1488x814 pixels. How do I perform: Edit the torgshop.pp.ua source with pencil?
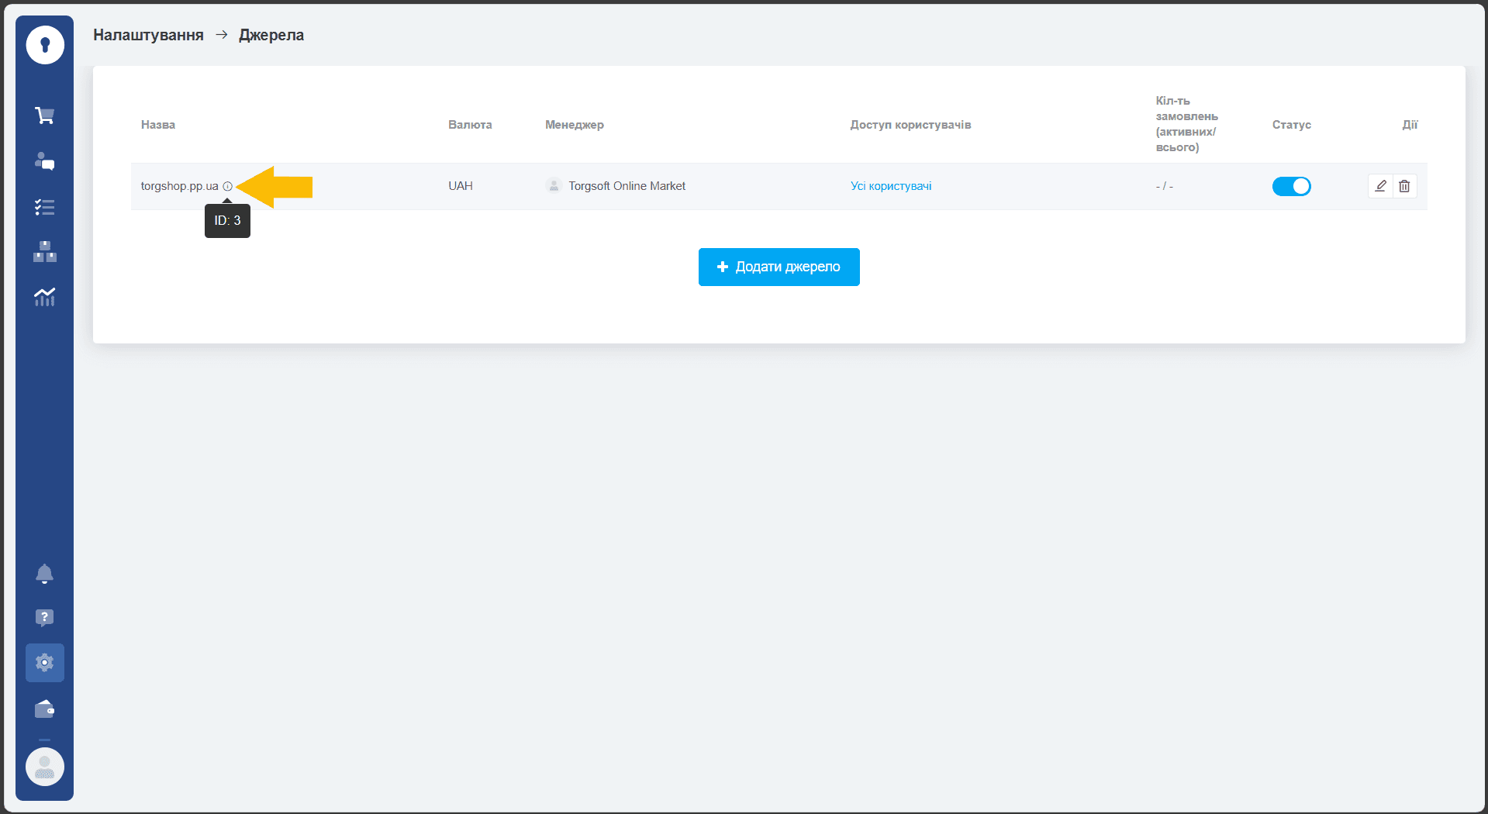[x=1380, y=186]
